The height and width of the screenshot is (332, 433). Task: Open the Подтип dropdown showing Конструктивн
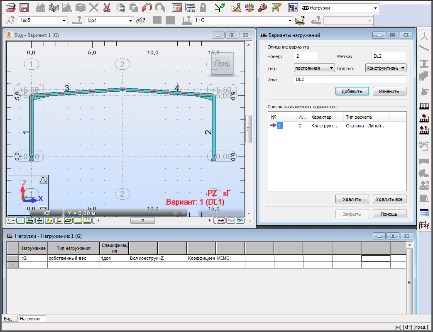pos(386,68)
